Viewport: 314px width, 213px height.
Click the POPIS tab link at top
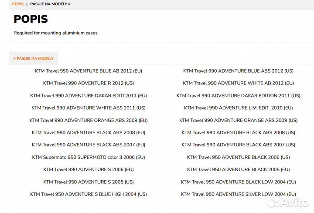pyautogui.click(x=18, y=4)
